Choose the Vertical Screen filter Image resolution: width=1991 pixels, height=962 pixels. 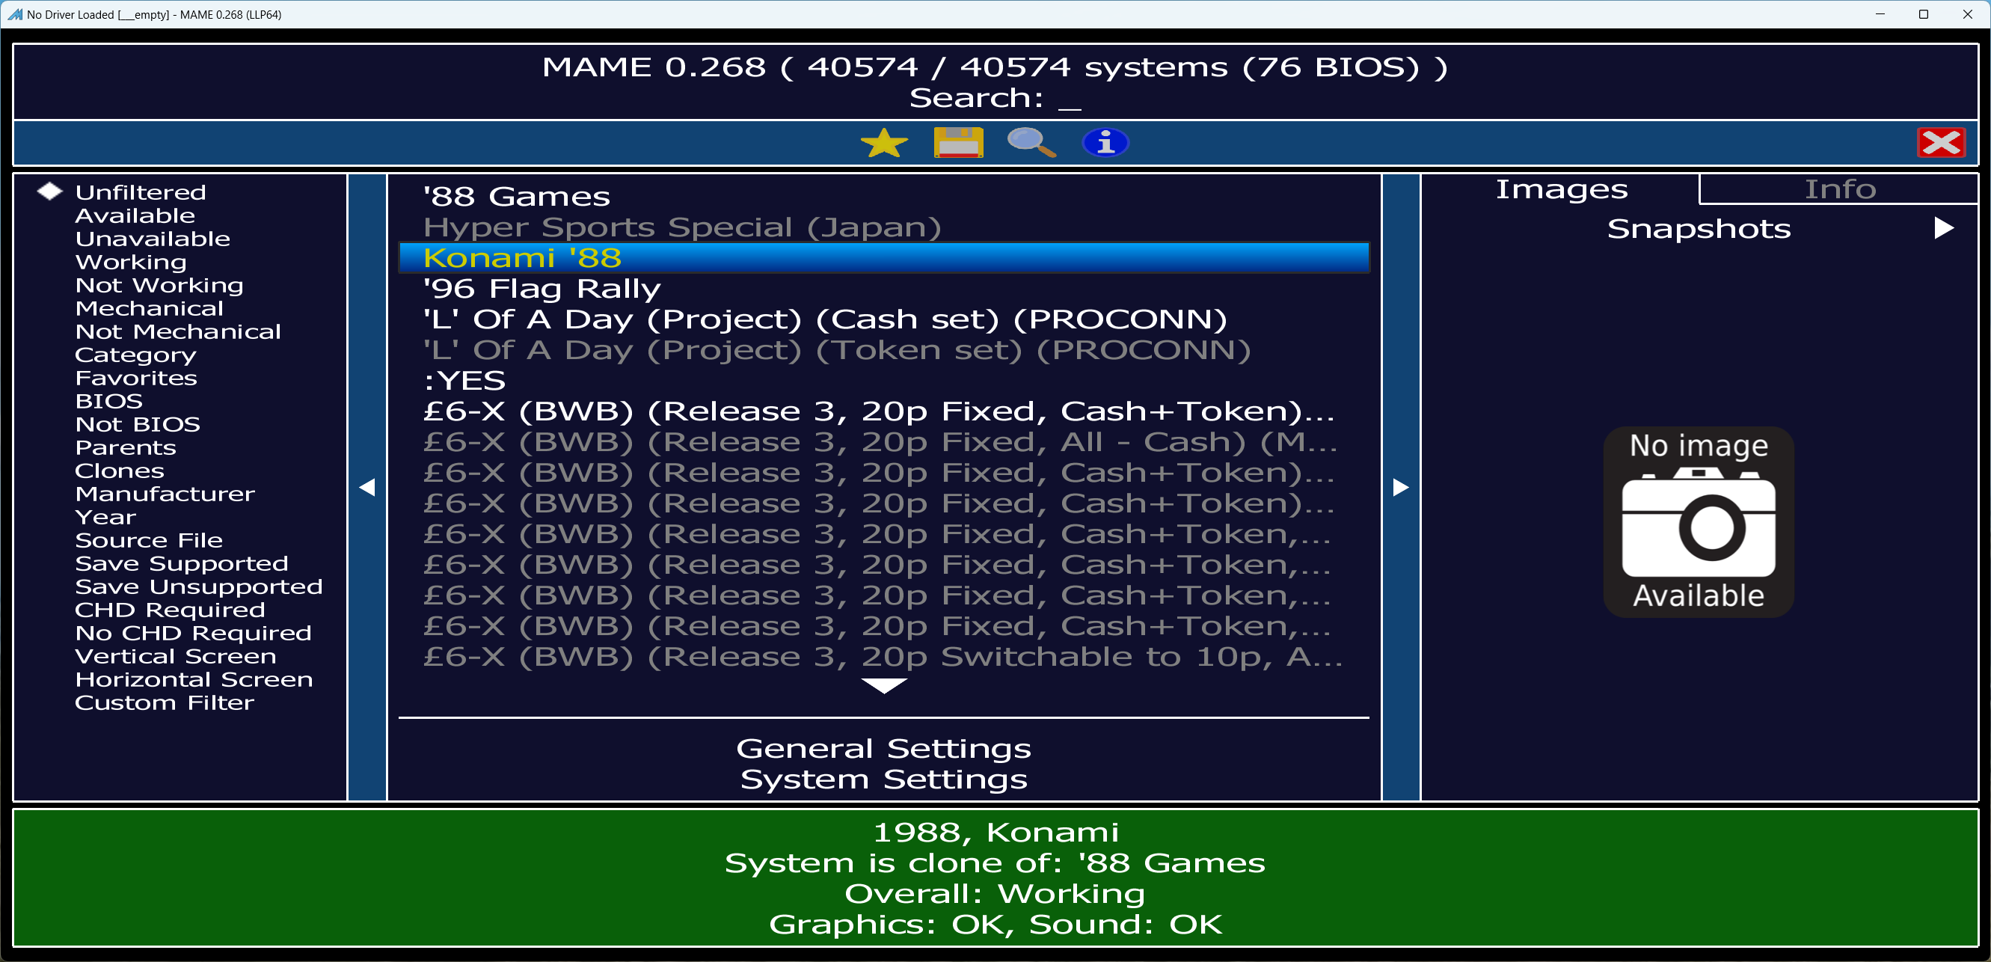pyautogui.click(x=176, y=657)
